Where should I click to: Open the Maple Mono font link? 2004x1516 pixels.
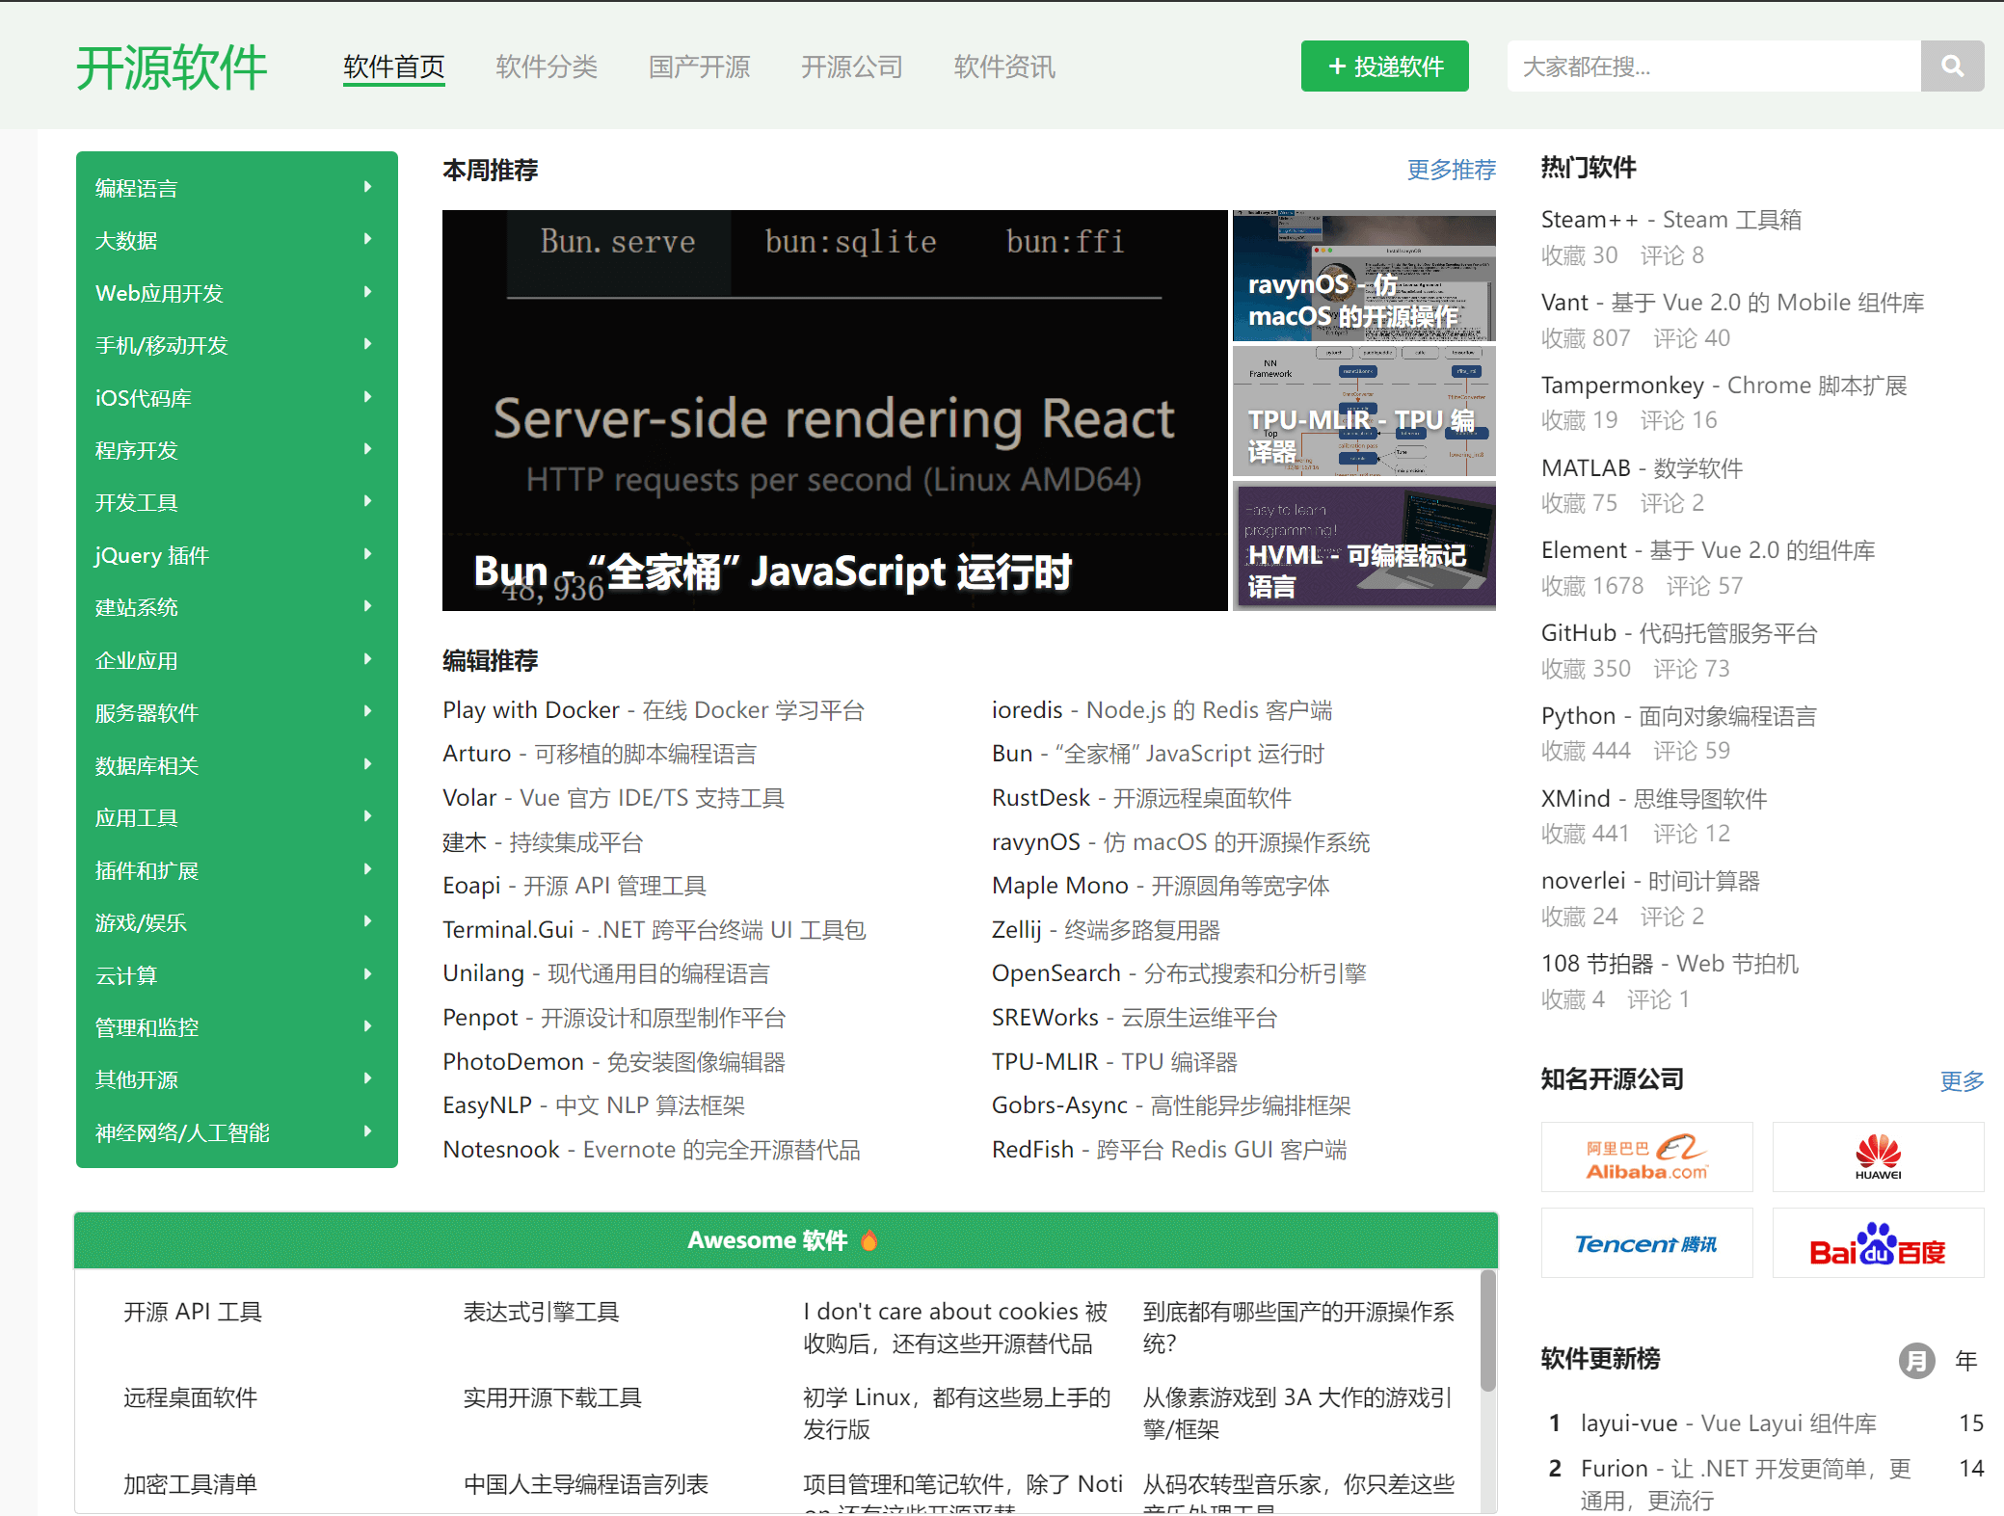click(x=1161, y=886)
